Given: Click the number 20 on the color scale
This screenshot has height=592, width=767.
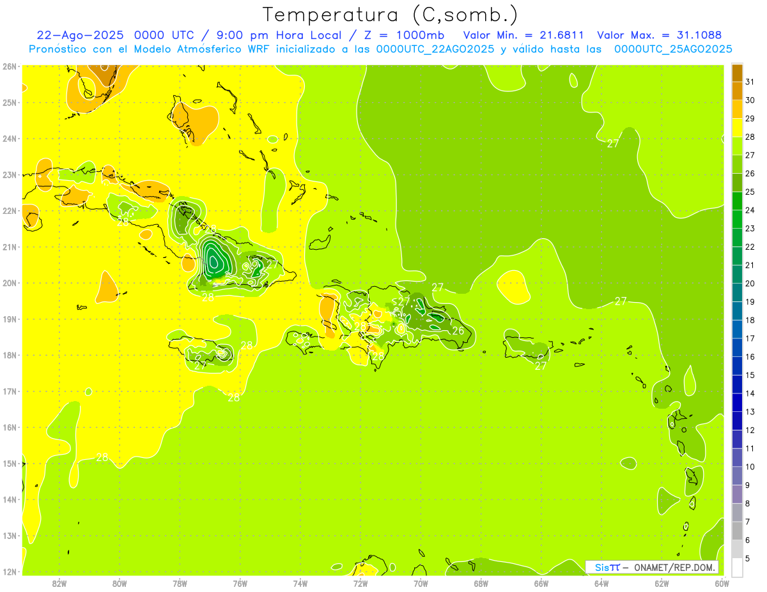Looking at the screenshot, I should pyautogui.click(x=750, y=284).
